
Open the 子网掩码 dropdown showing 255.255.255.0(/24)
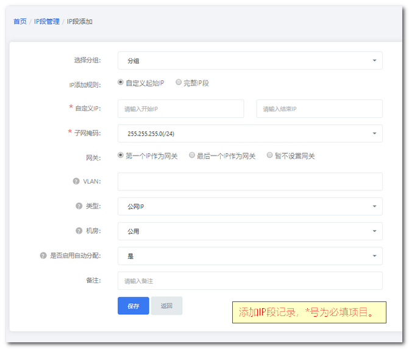[250, 134]
